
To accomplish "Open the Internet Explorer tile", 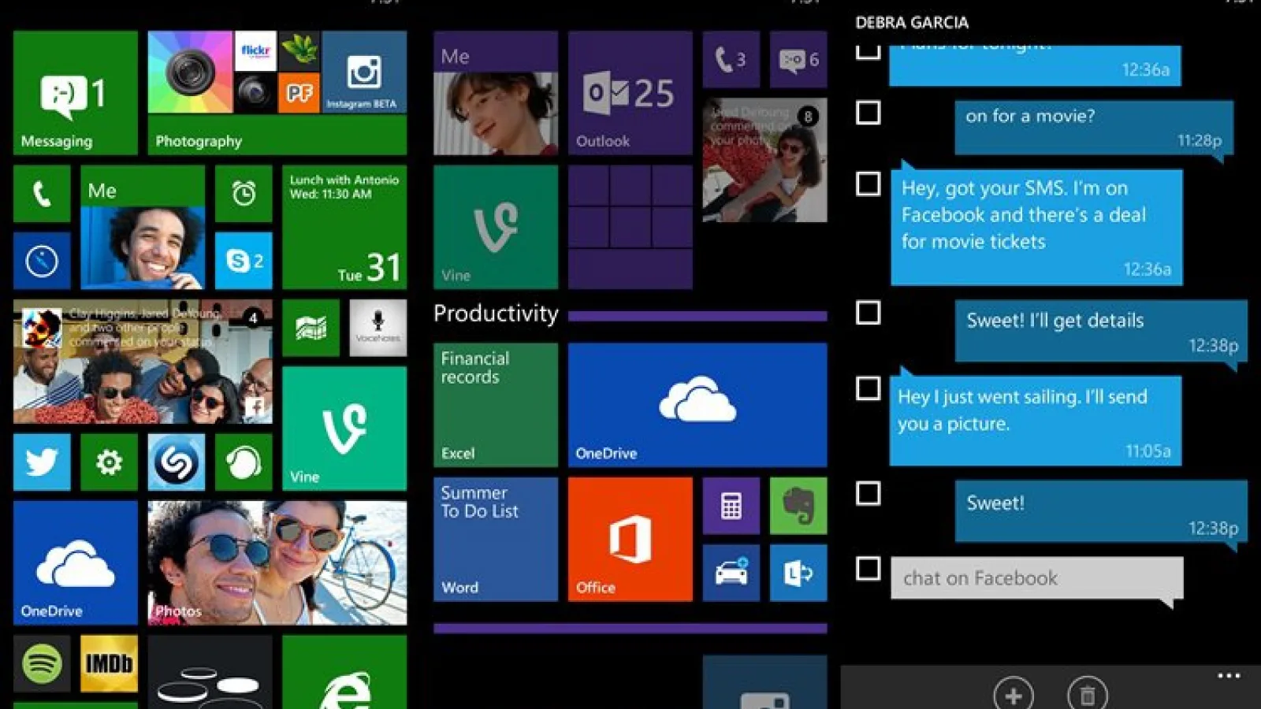I will [x=344, y=672].
